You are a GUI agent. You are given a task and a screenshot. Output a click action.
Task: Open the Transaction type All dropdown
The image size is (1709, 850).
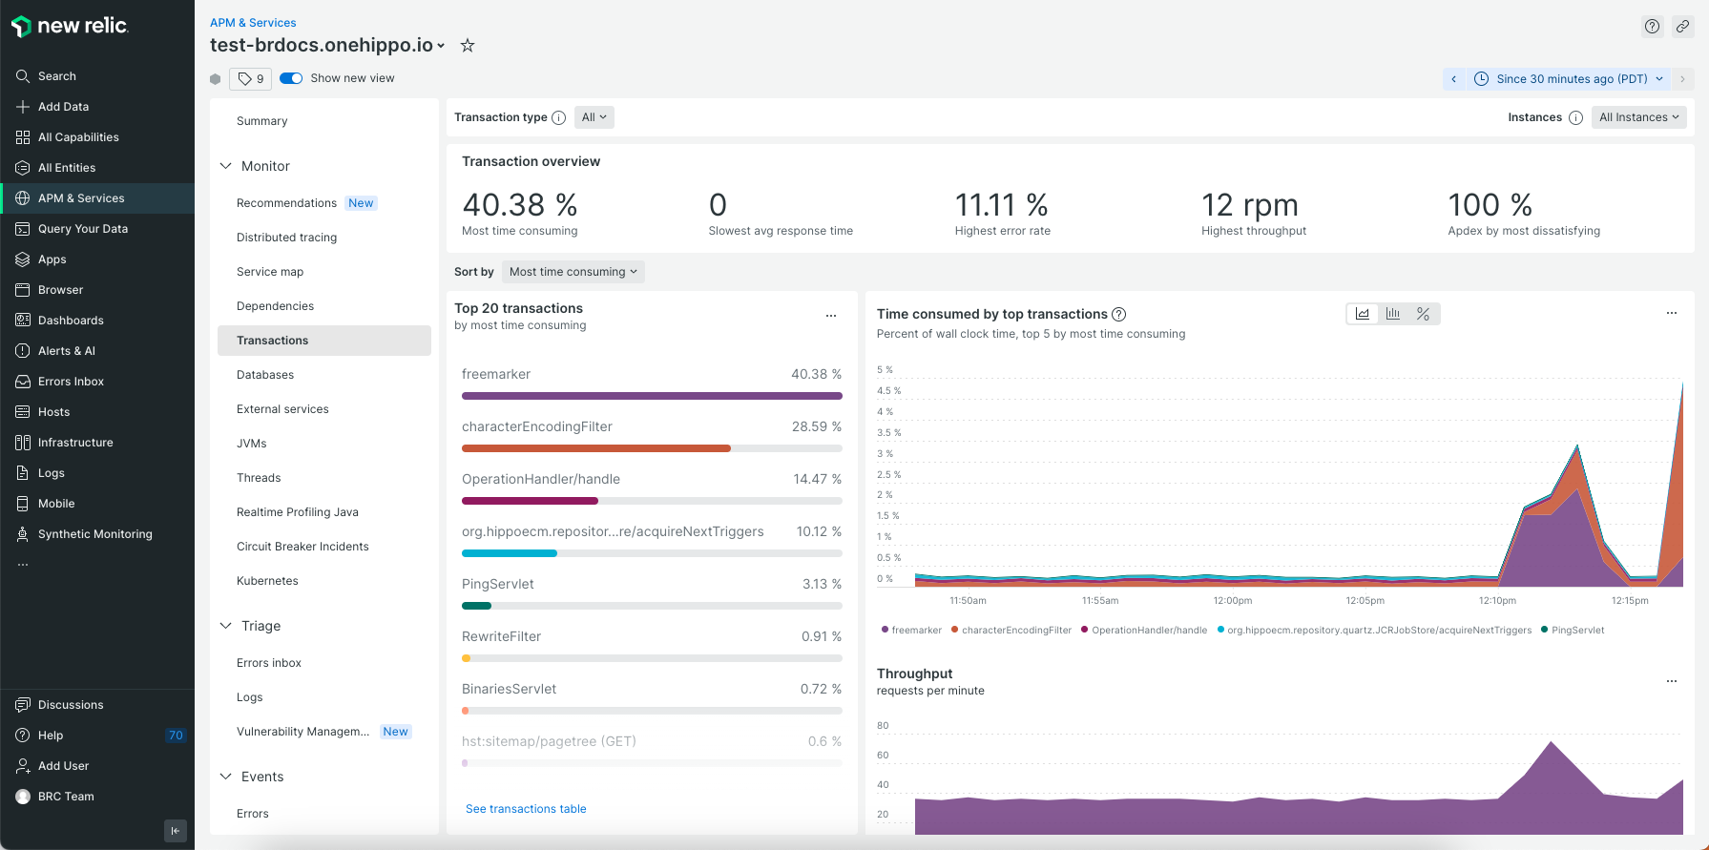[594, 117]
